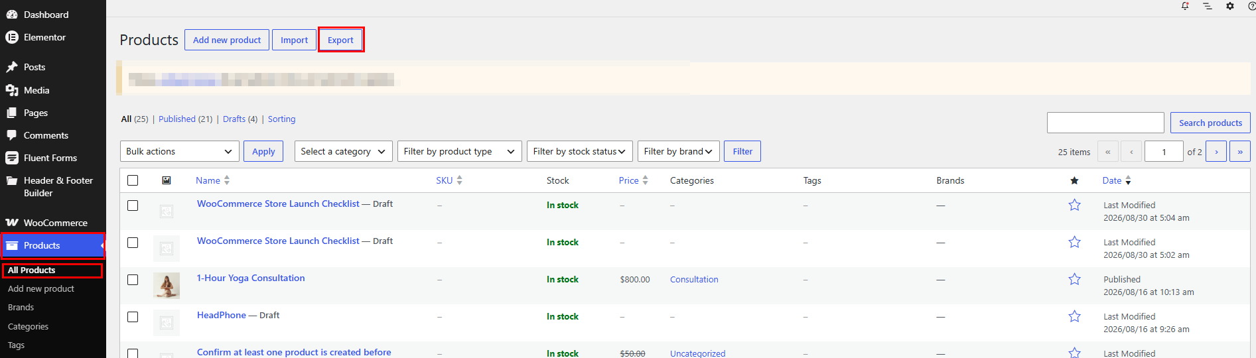Click the Filter button
The image size is (1256, 358).
pyautogui.click(x=742, y=151)
